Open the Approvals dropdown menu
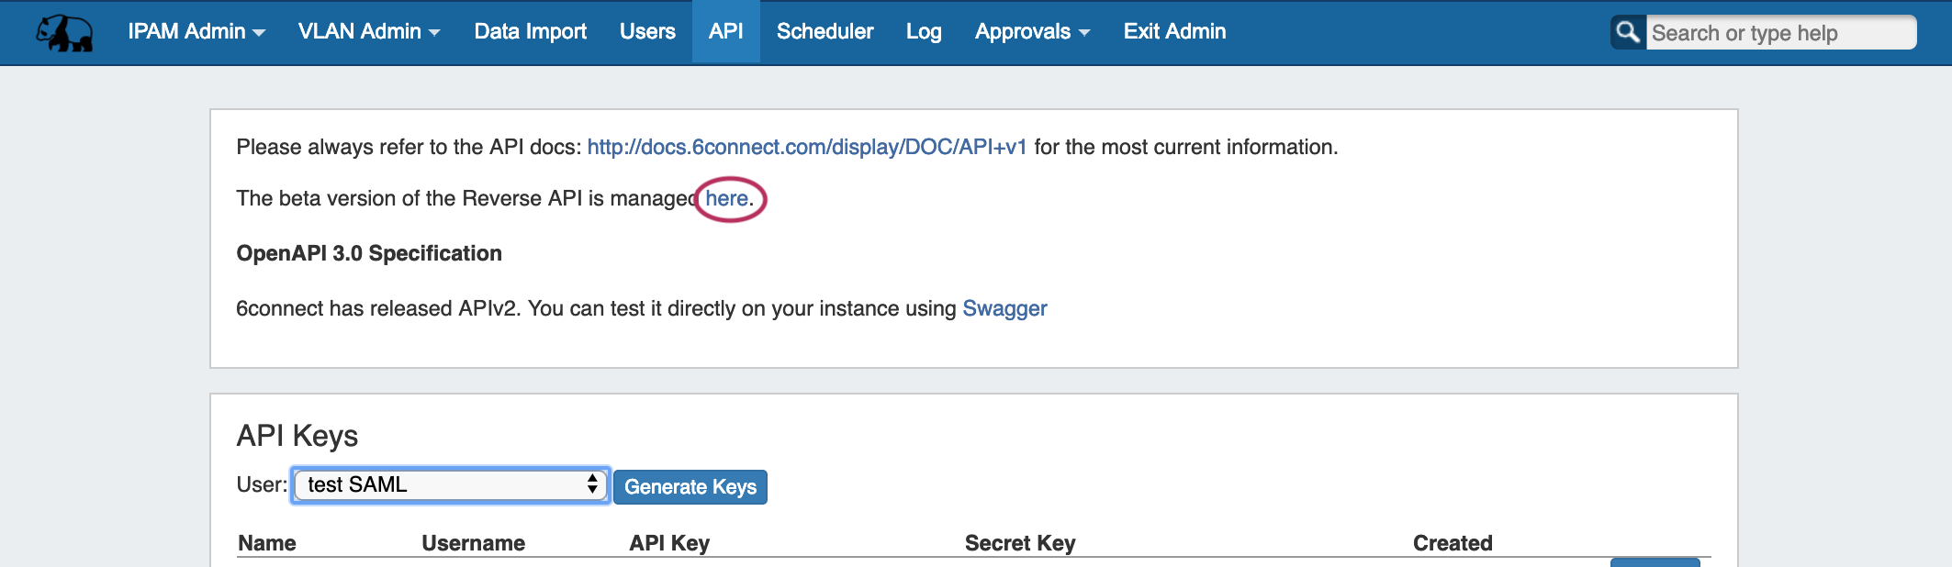Image resolution: width=1952 pixels, height=567 pixels. (1032, 31)
